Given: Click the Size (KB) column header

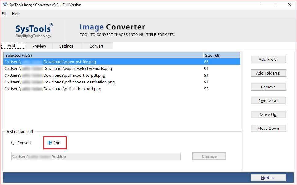Looking at the screenshot, I should 222,55.
